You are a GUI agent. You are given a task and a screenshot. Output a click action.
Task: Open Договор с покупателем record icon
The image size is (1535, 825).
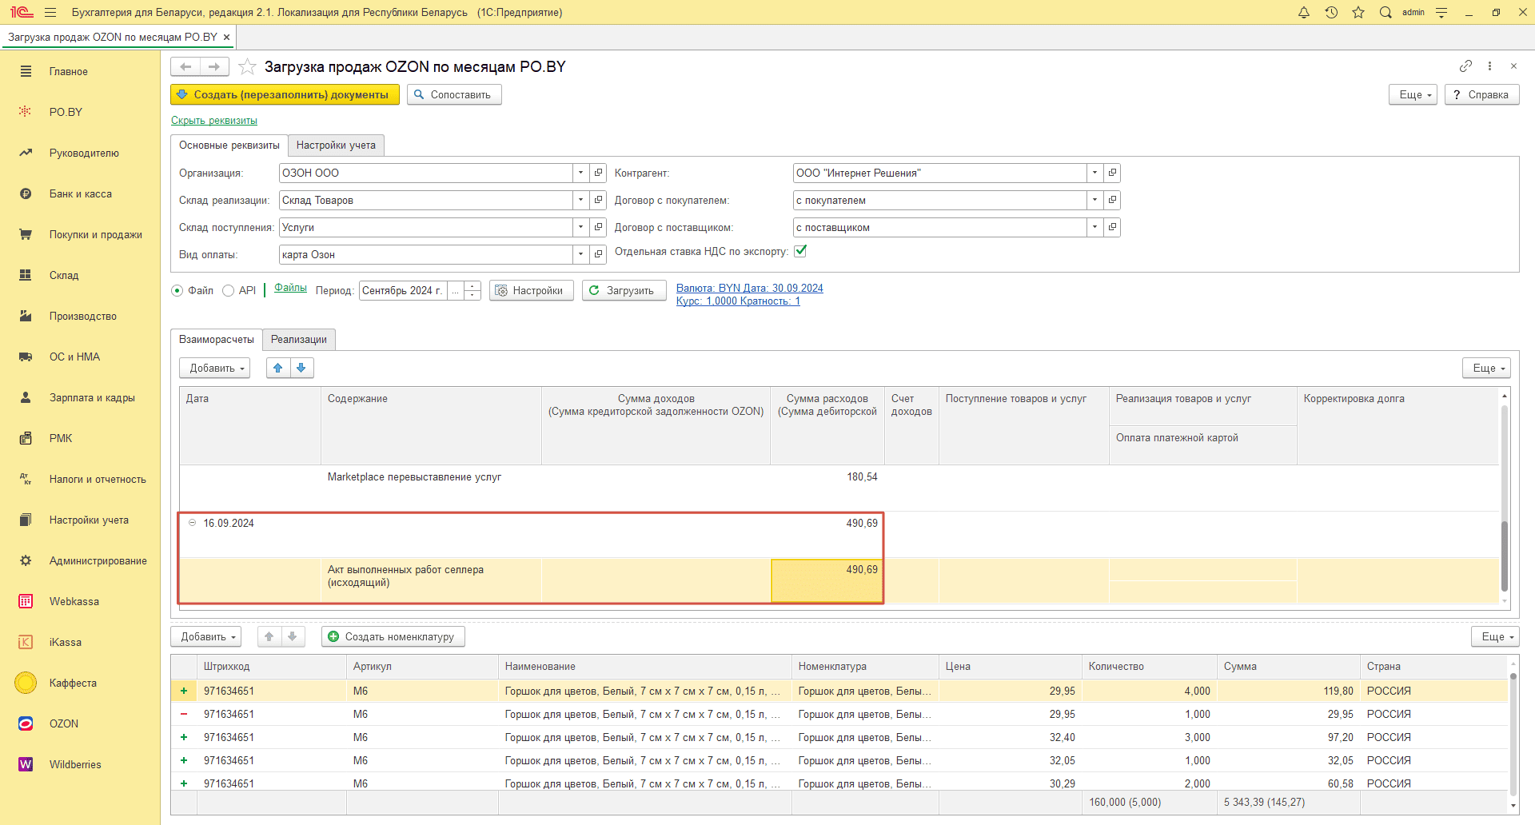coord(1112,200)
